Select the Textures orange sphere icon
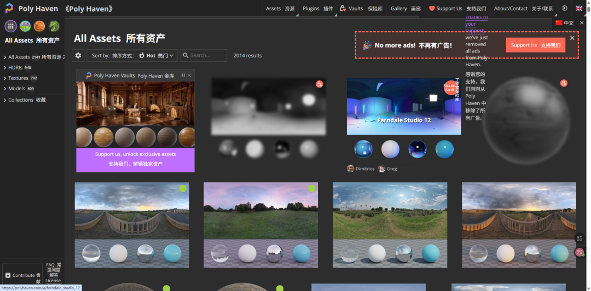Viewport: 591px width, 291px height. coord(39,26)
